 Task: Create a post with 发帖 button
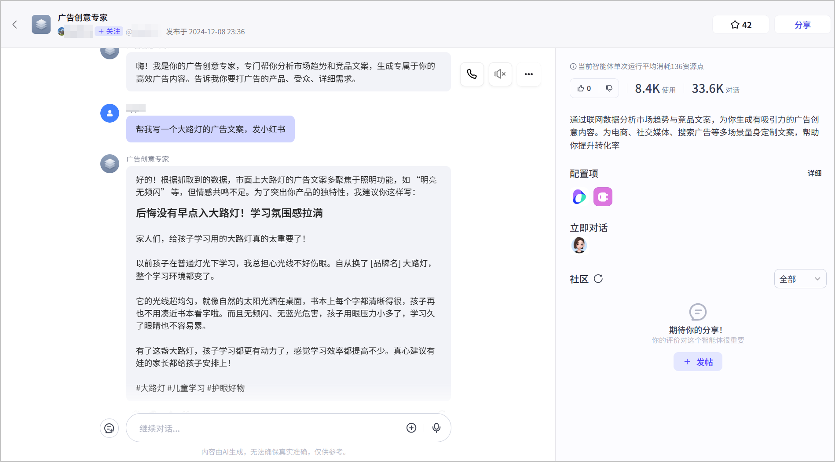[x=698, y=362]
